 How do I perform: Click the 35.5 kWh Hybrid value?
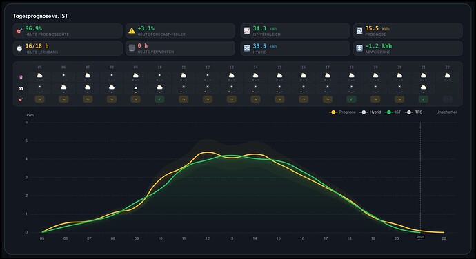pos(265,46)
